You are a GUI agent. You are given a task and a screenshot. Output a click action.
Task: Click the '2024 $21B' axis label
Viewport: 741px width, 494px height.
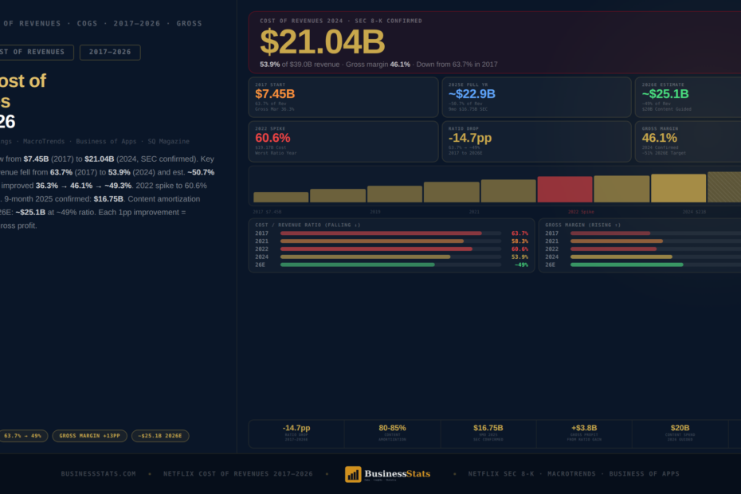pyautogui.click(x=694, y=212)
